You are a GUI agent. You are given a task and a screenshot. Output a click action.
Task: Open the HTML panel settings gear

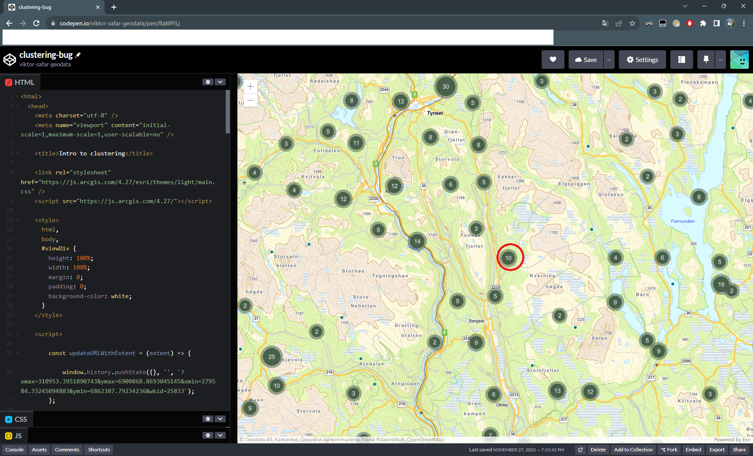[x=208, y=82]
